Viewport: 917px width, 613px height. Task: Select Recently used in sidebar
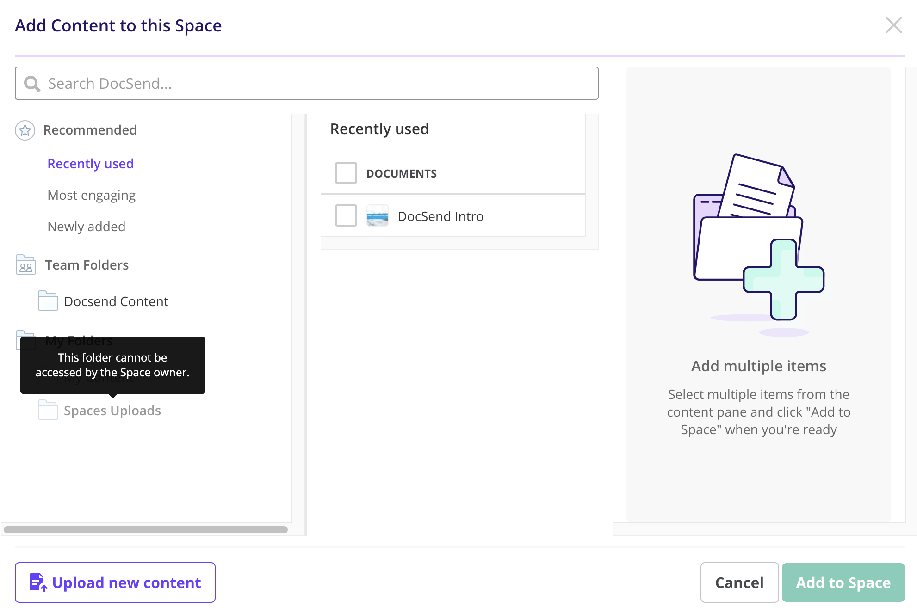pos(91,164)
